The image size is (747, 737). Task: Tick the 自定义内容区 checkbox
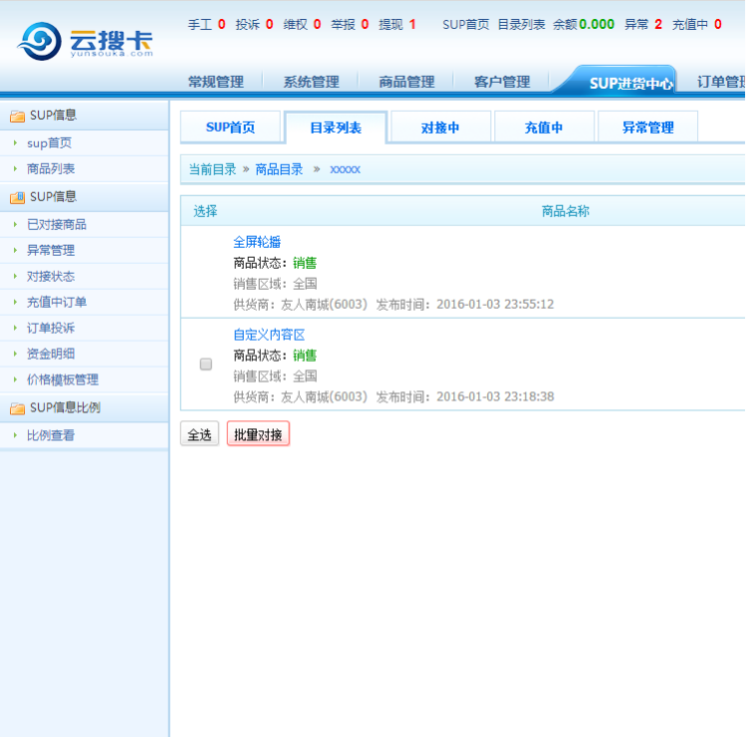pyautogui.click(x=206, y=365)
